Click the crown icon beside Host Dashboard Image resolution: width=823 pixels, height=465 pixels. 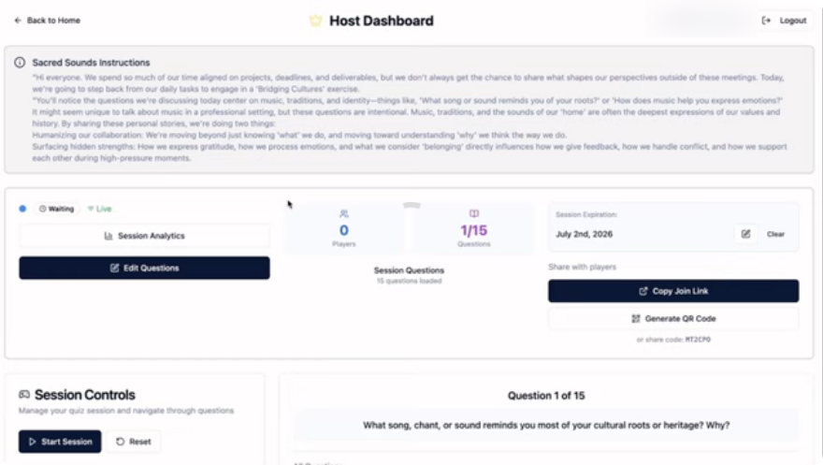click(x=315, y=21)
